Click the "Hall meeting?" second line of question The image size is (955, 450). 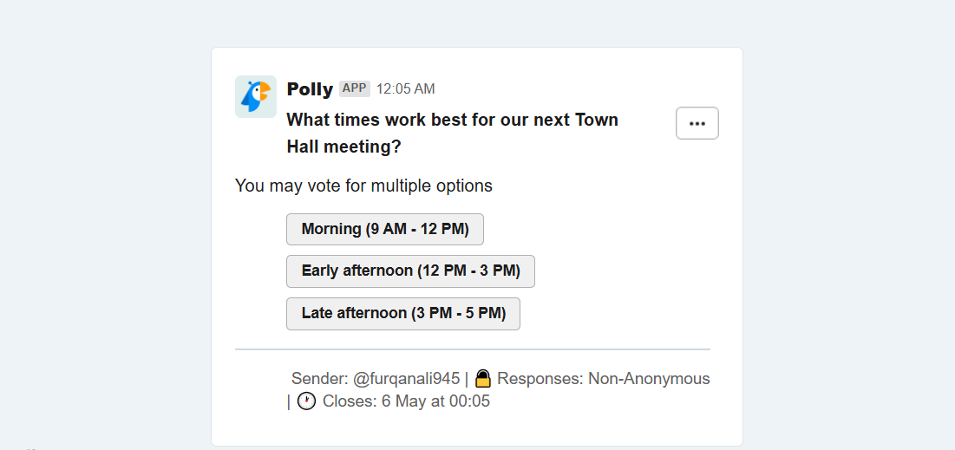coord(344,147)
